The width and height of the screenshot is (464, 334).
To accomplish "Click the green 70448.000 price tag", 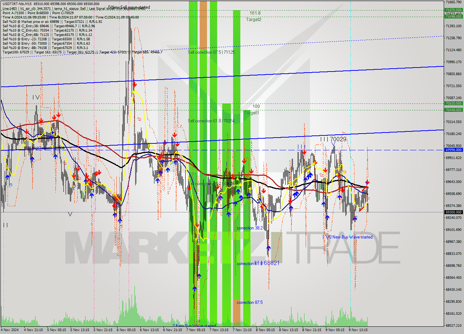I will coord(453,110).
